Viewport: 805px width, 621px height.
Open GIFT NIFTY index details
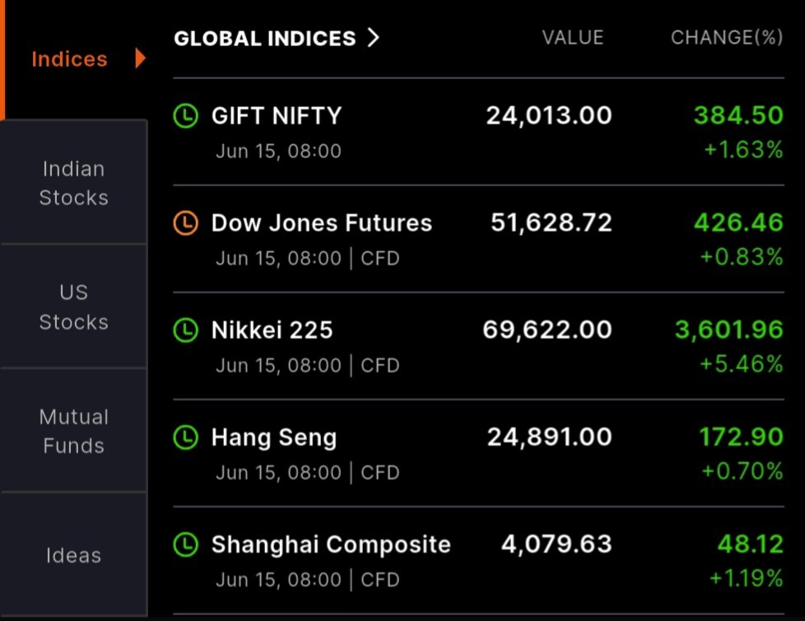(x=478, y=132)
